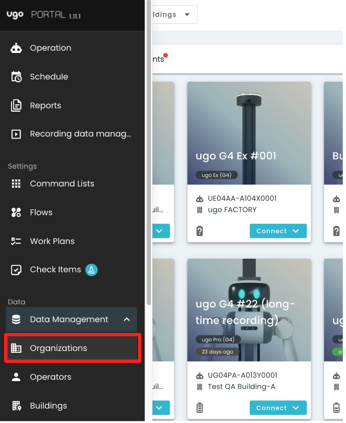Click the ugo FACTORY building name

[232, 210]
